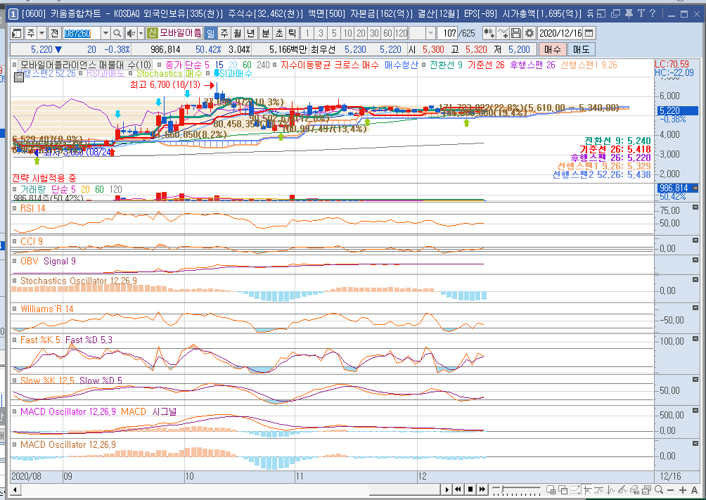Viewport: 706px width, 500px height.
Task: Click the A text-size icon at bottom
Action: (x=694, y=489)
